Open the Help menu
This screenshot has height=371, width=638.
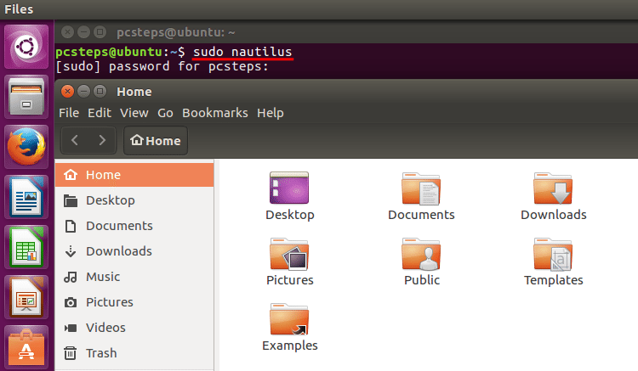[271, 113]
